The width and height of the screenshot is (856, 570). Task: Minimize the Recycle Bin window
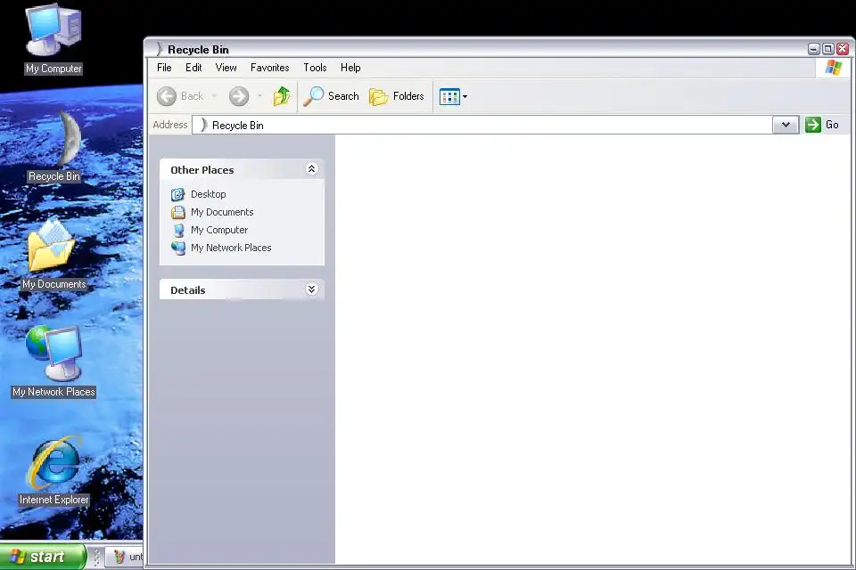pos(813,49)
